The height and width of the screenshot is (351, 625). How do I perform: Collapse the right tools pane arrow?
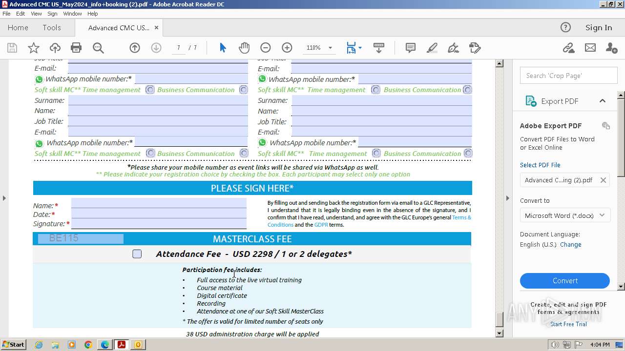(x=507, y=198)
